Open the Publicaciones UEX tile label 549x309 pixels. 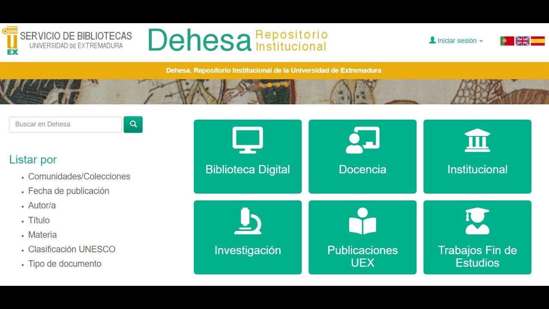[x=362, y=256]
